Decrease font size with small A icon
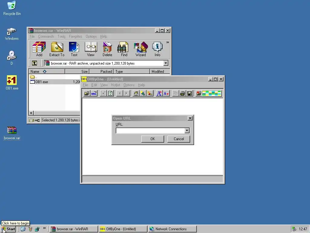This screenshot has height=233, width=310. click(x=166, y=93)
